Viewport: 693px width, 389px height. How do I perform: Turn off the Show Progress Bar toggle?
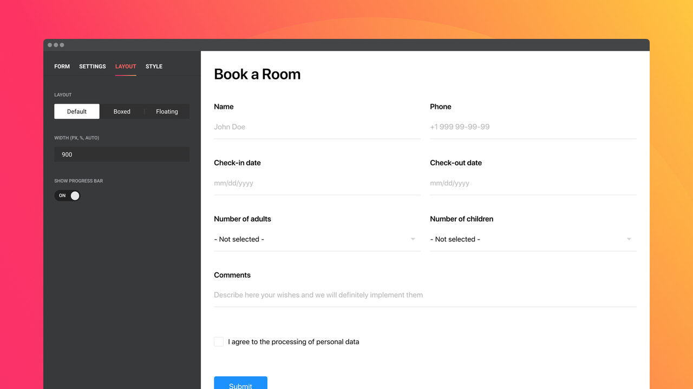tap(67, 195)
